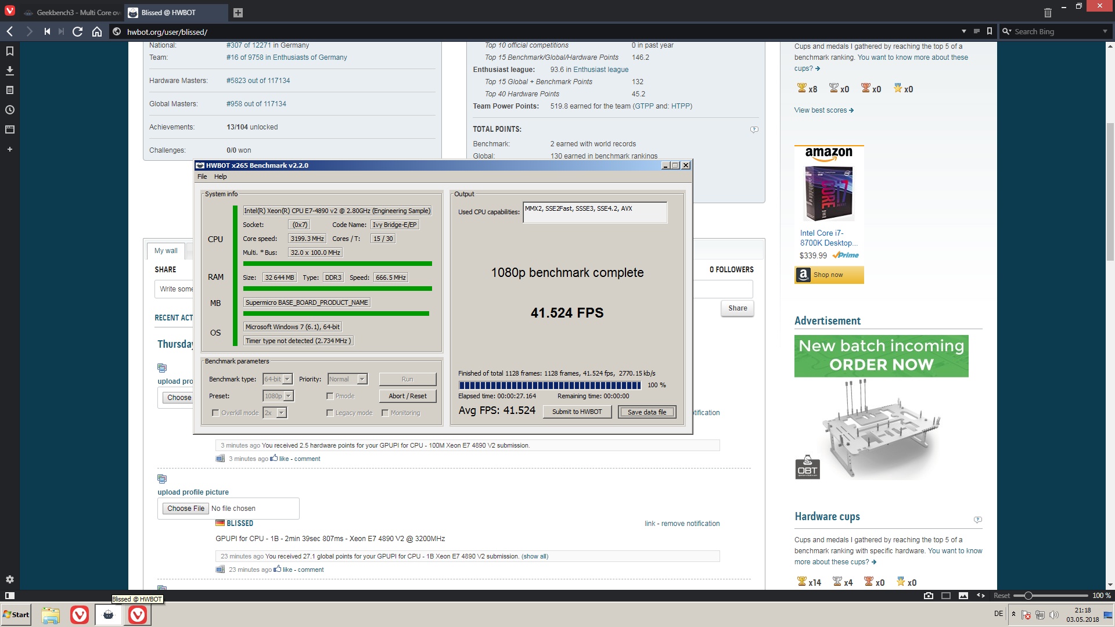
Task: Reload the current hwbot.org page
Action: [77, 31]
